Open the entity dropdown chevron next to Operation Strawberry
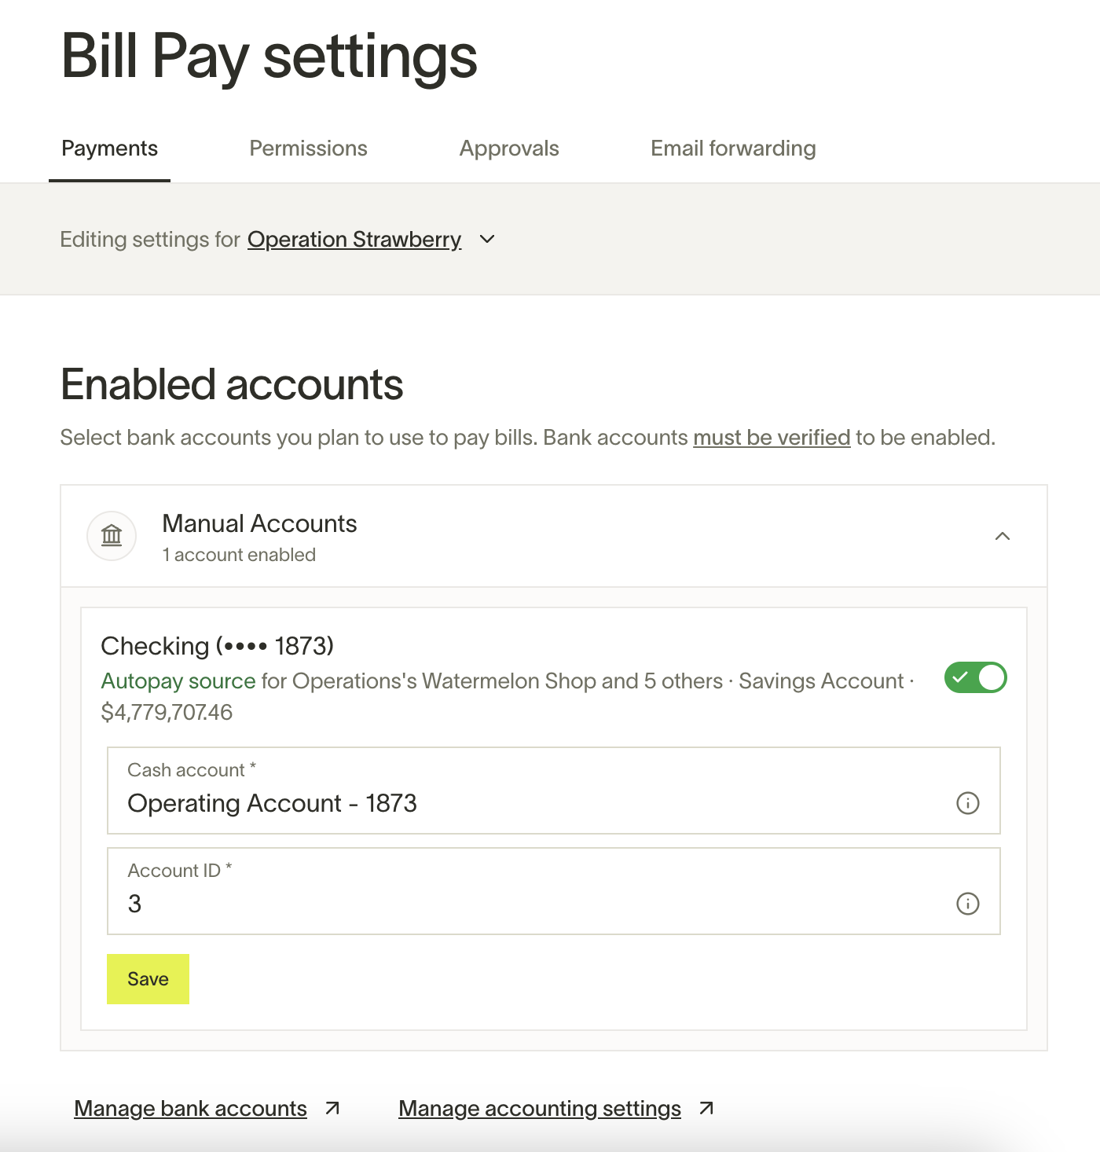The width and height of the screenshot is (1100, 1152). click(487, 239)
